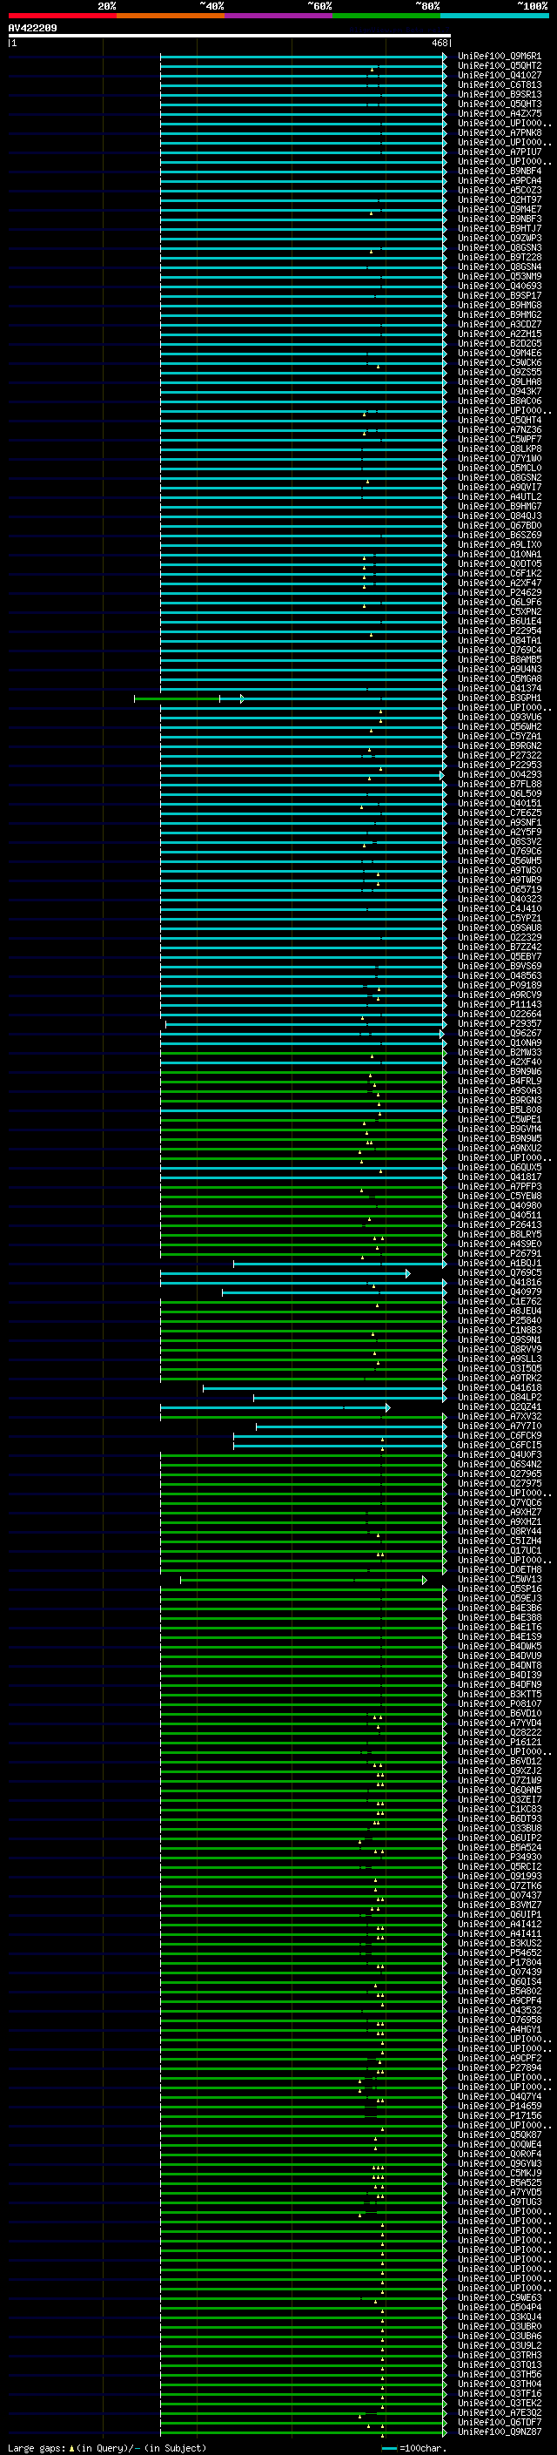Open hit UniRef100_C6T813

point(500,84)
